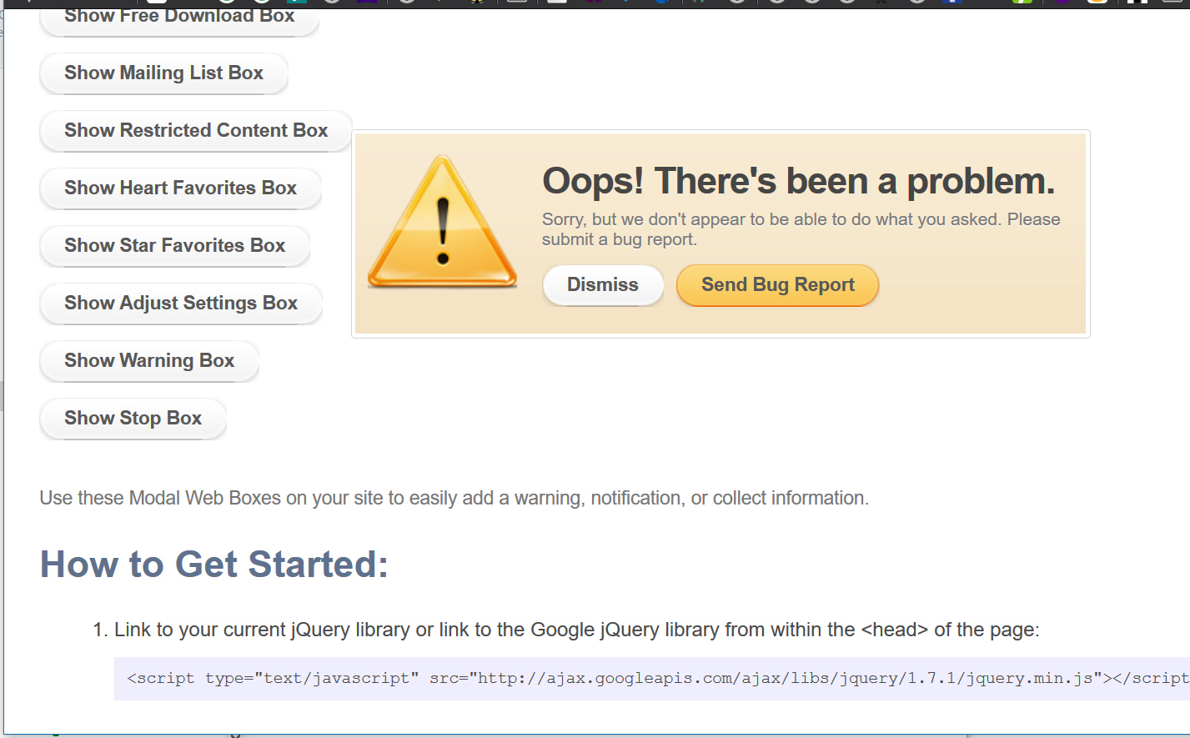
Task: Show the Star Favorites Box
Action: pos(174,246)
